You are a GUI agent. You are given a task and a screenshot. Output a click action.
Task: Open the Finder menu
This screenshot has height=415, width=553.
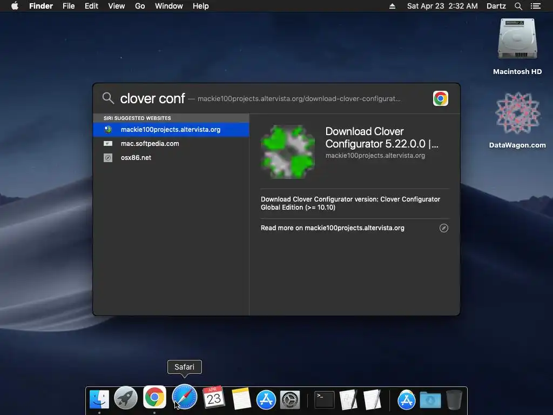[41, 6]
